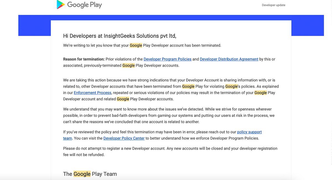Follow the policy support team link
The height and width of the screenshot is (180, 332).
(x=249, y=132)
